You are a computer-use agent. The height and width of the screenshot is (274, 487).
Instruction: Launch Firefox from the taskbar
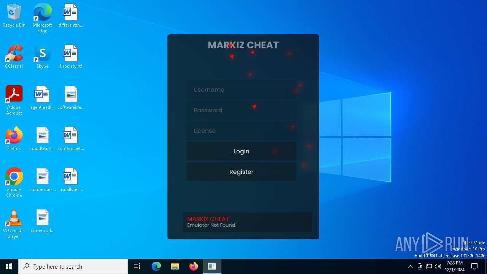[194, 266]
